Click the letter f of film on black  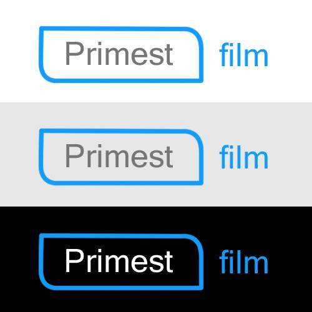point(223,262)
